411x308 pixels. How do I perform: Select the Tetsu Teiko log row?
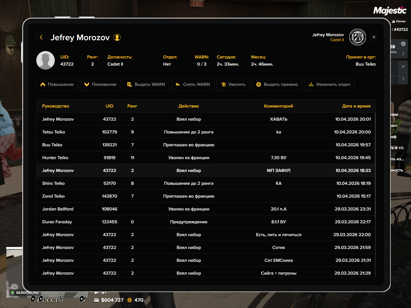(206, 132)
